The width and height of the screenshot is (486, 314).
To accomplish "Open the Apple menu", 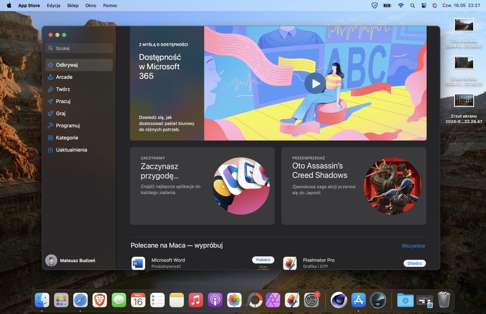I will [x=9, y=5].
